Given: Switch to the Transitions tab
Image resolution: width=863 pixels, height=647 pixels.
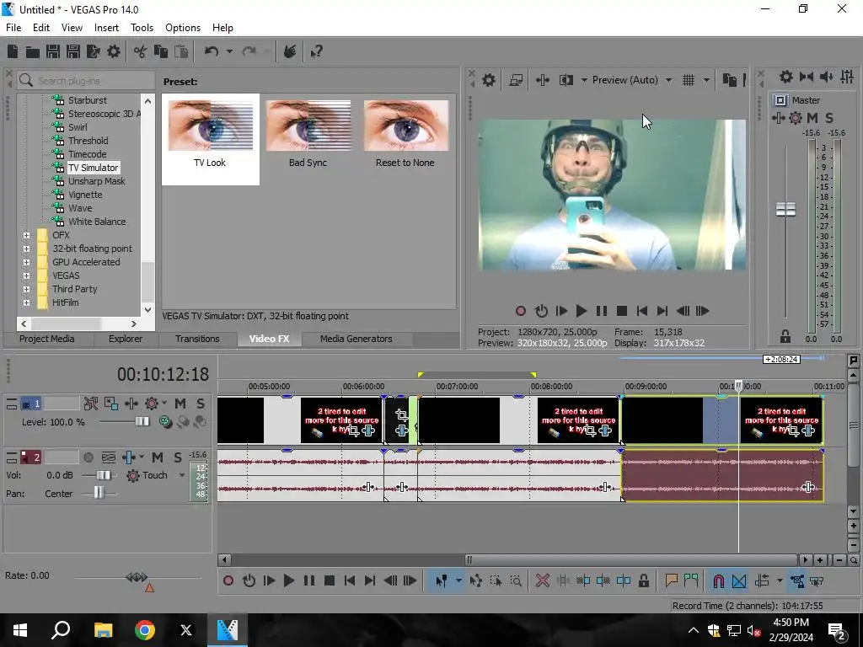Looking at the screenshot, I should 197,339.
